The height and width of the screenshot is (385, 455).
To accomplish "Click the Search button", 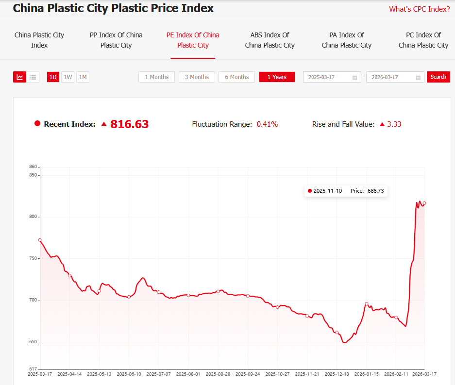I will point(438,77).
